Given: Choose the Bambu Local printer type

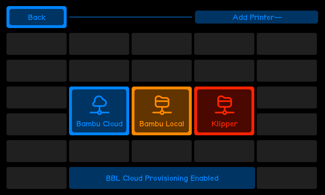Looking at the screenshot, I should [162, 111].
